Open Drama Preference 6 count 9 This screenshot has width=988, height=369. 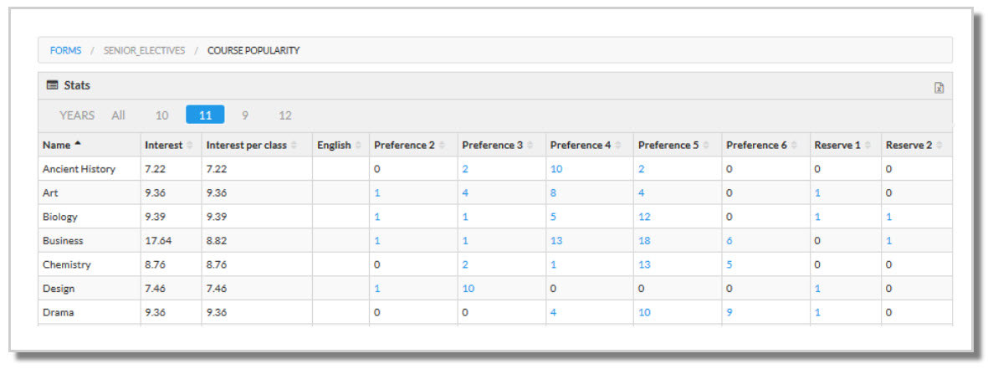pos(729,312)
